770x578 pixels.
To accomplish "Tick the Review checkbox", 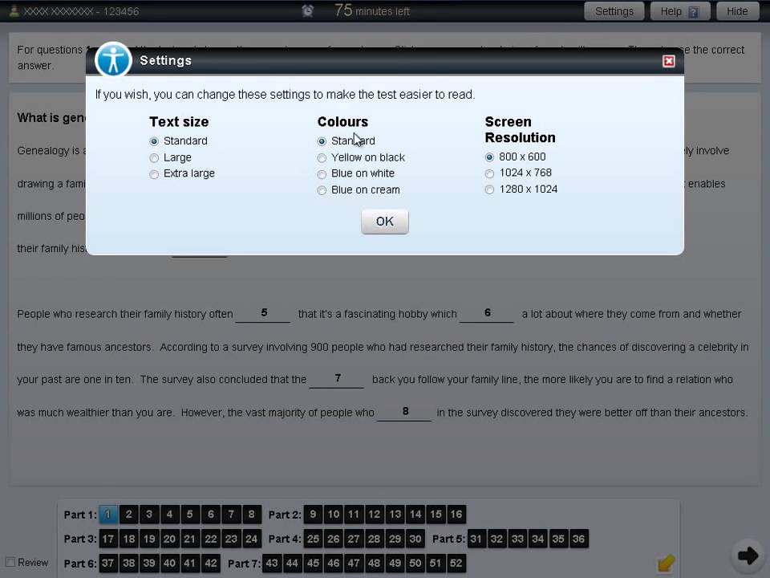I will point(10,562).
